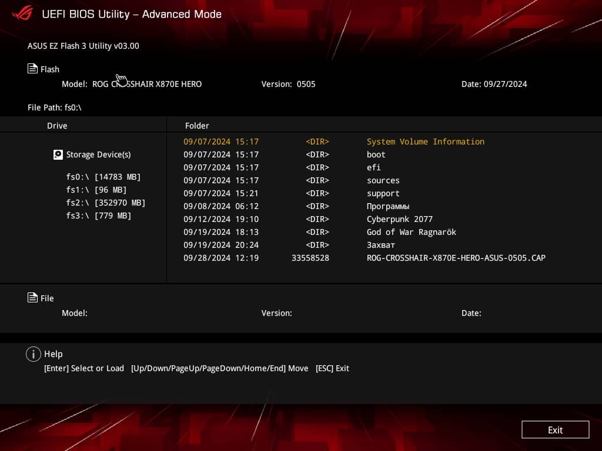Click the ROG CROSSHAIR X870E HERO model text
The height and width of the screenshot is (451, 602).
pyautogui.click(x=147, y=84)
